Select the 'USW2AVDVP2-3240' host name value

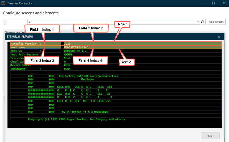click(x=143, y=47)
